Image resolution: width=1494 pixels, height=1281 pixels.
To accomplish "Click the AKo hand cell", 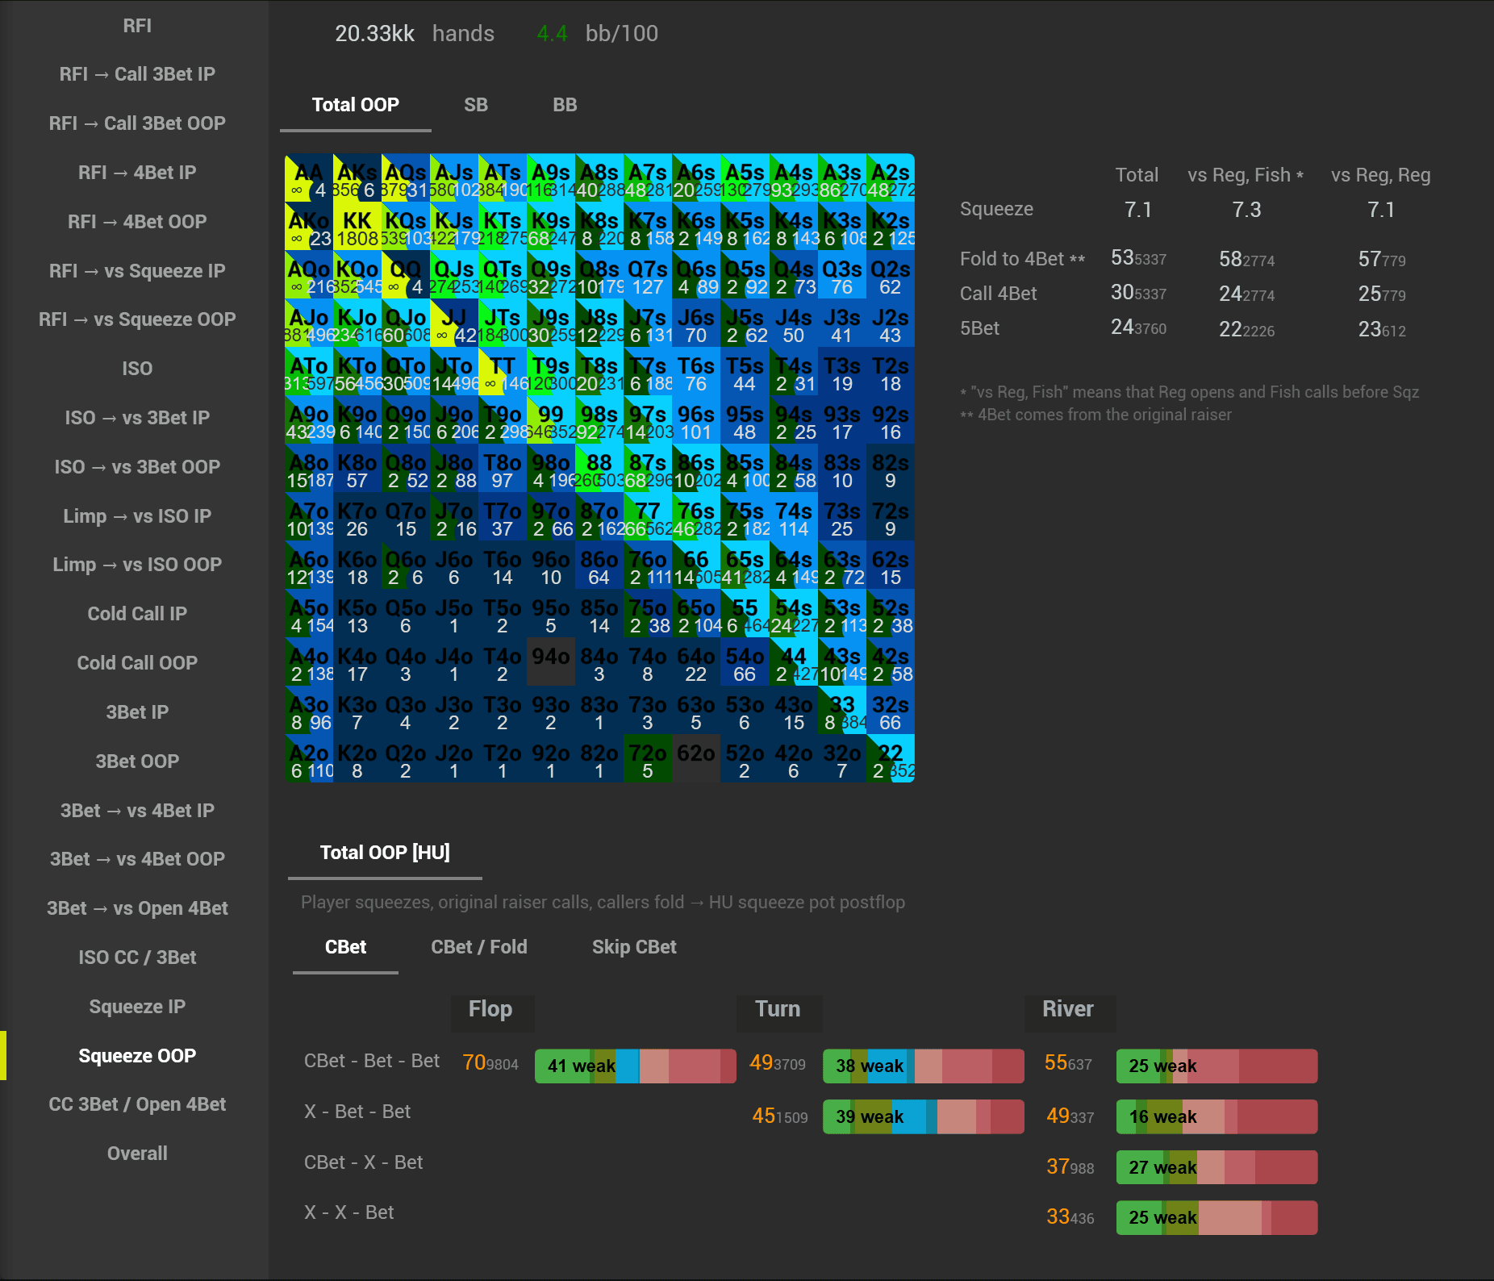I will (x=309, y=227).
